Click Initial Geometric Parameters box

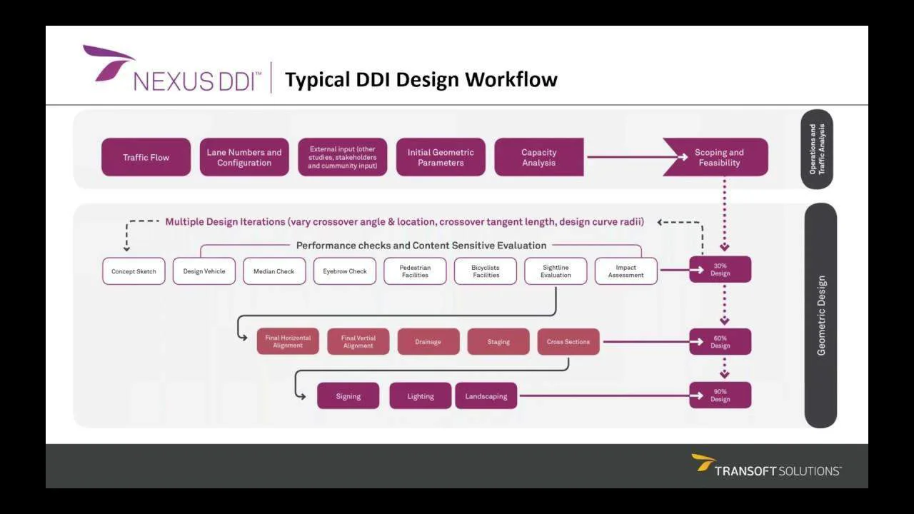[441, 157]
